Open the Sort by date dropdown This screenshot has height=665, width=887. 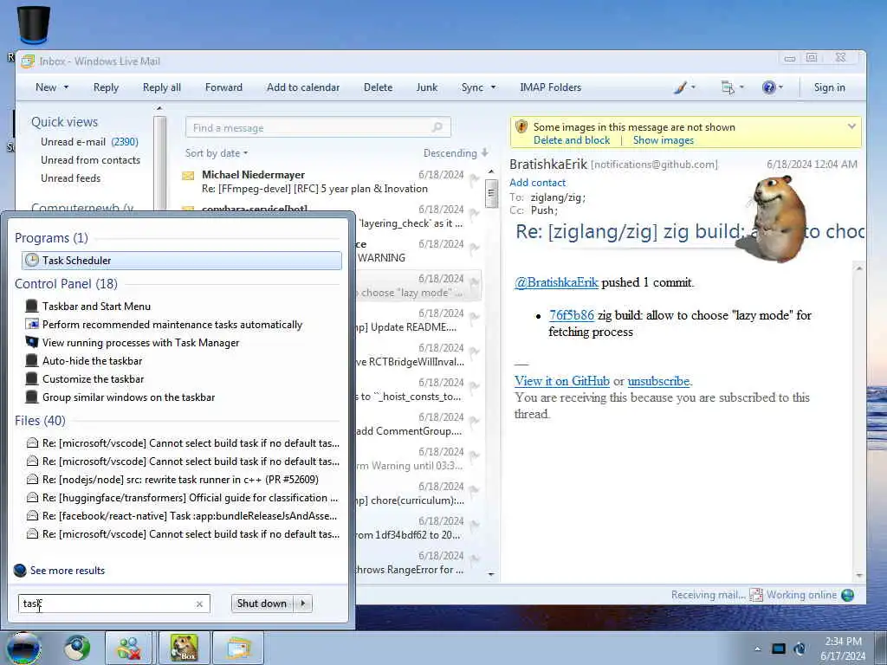point(217,153)
